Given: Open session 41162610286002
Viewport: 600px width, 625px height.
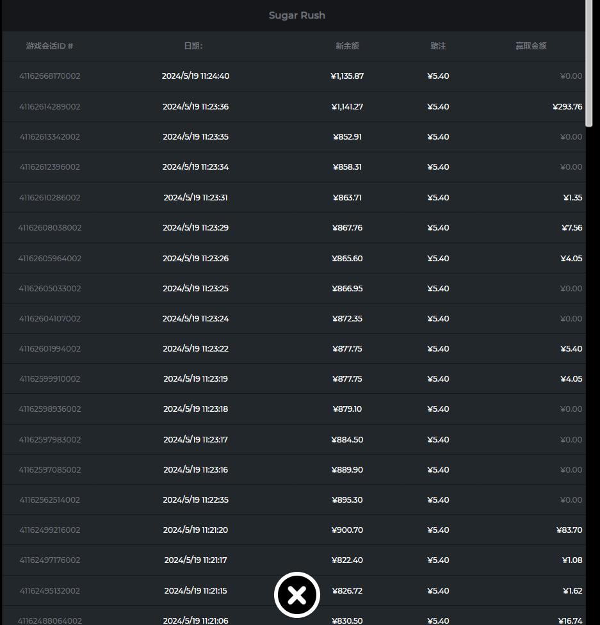Looking at the screenshot, I should coord(50,197).
